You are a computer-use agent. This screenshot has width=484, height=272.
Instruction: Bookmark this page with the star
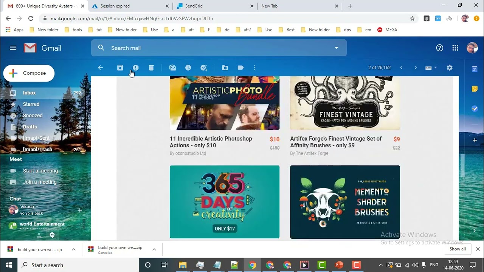click(x=413, y=19)
